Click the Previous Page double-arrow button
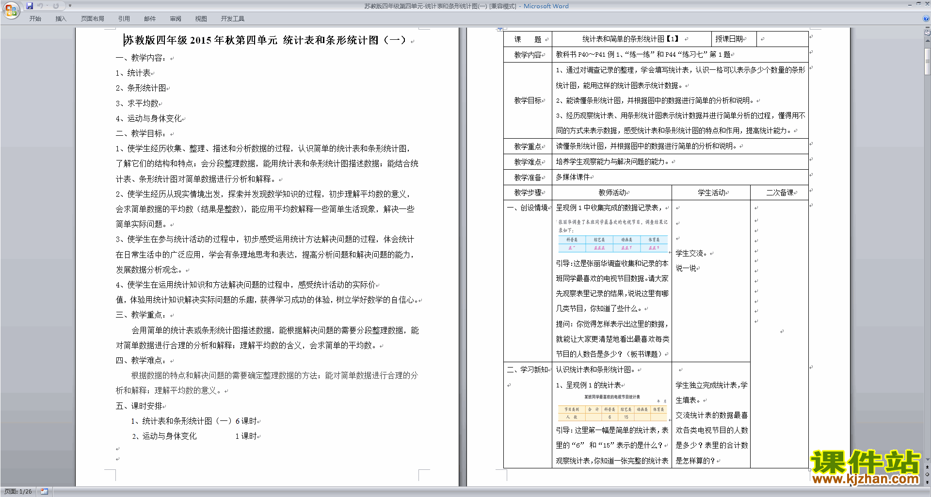Viewport: 931px width, 497px height. [x=928, y=467]
